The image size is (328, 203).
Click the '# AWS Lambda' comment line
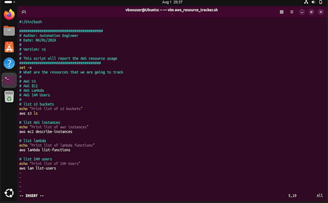31,90
